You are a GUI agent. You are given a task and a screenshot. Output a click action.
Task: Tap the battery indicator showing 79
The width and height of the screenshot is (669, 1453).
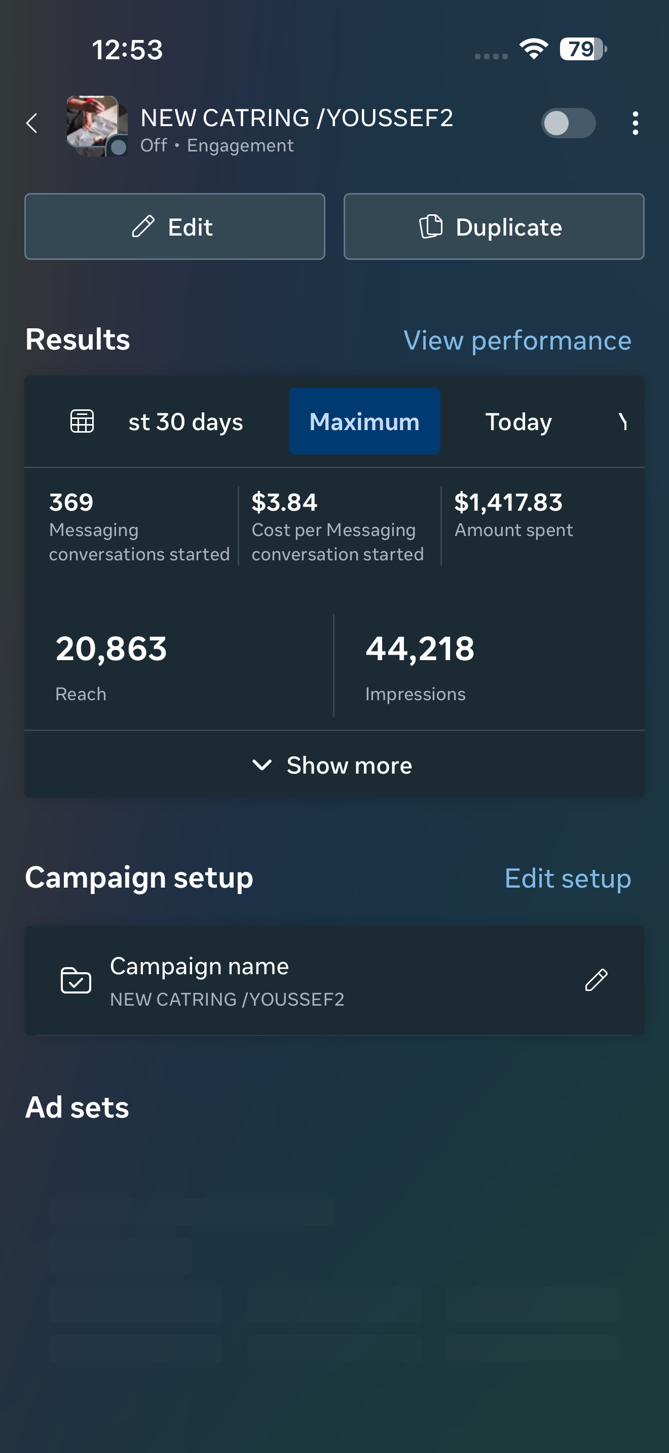coord(582,49)
